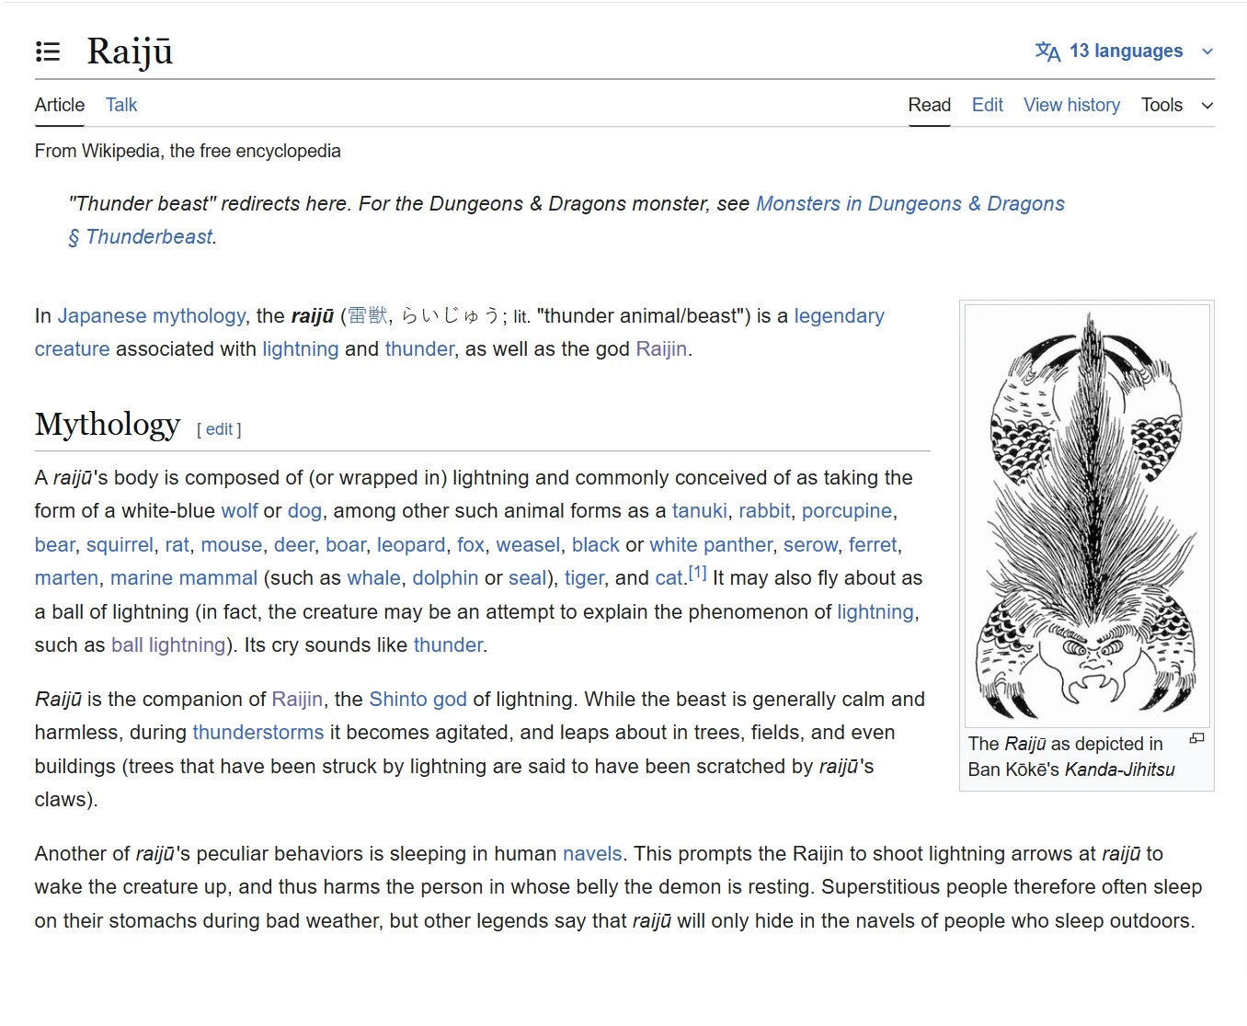
Task: Click the Japanese kanji 雷獣 link
Action: [368, 316]
